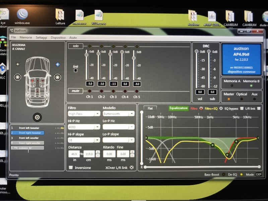This screenshot has height=201, width=268.
Task: Select the Aux input source
Action: click(x=254, y=99)
